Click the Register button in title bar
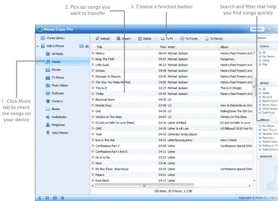The height and width of the screenshot is (201, 278). pyautogui.click(x=257, y=29)
